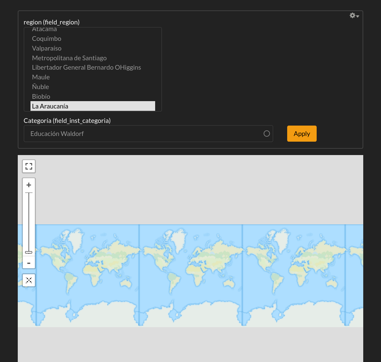Click the circle icon in Categoría field
381x362 pixels.
(267, 134)
